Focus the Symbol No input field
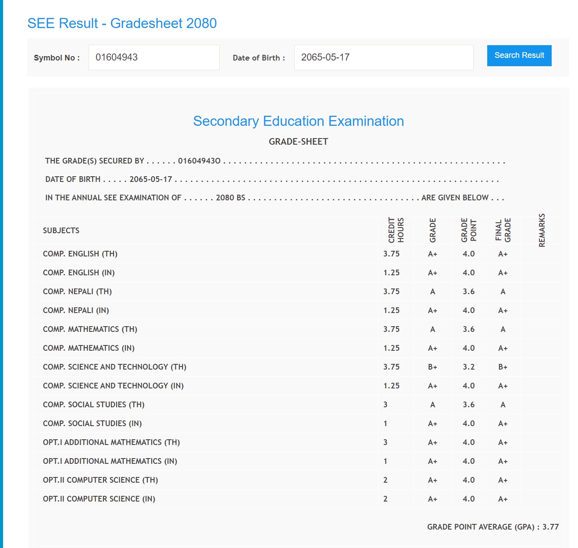The width and height of the screenshot is (578, 548). click(154, 57)
